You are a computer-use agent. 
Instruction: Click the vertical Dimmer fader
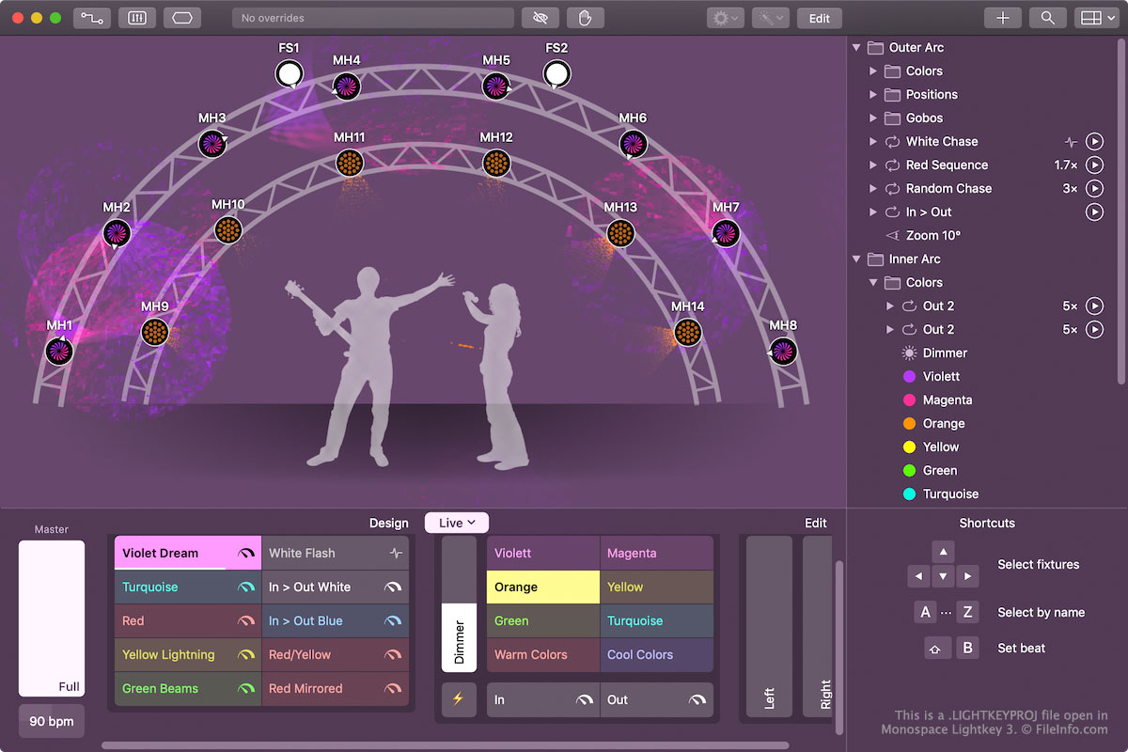460,604
